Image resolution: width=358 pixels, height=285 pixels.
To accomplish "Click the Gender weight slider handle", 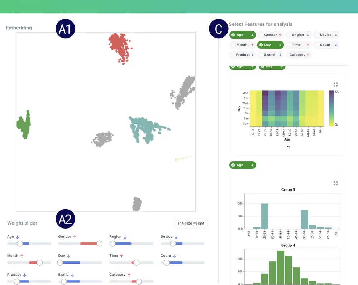I will pos(100,244).
